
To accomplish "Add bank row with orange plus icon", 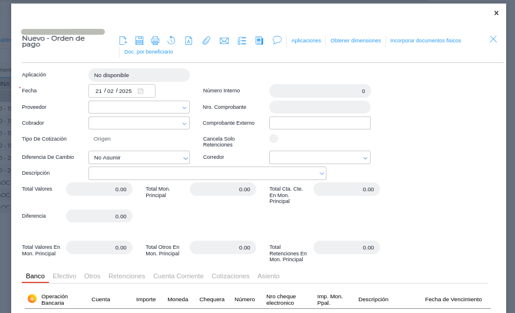I will (32, 299).
